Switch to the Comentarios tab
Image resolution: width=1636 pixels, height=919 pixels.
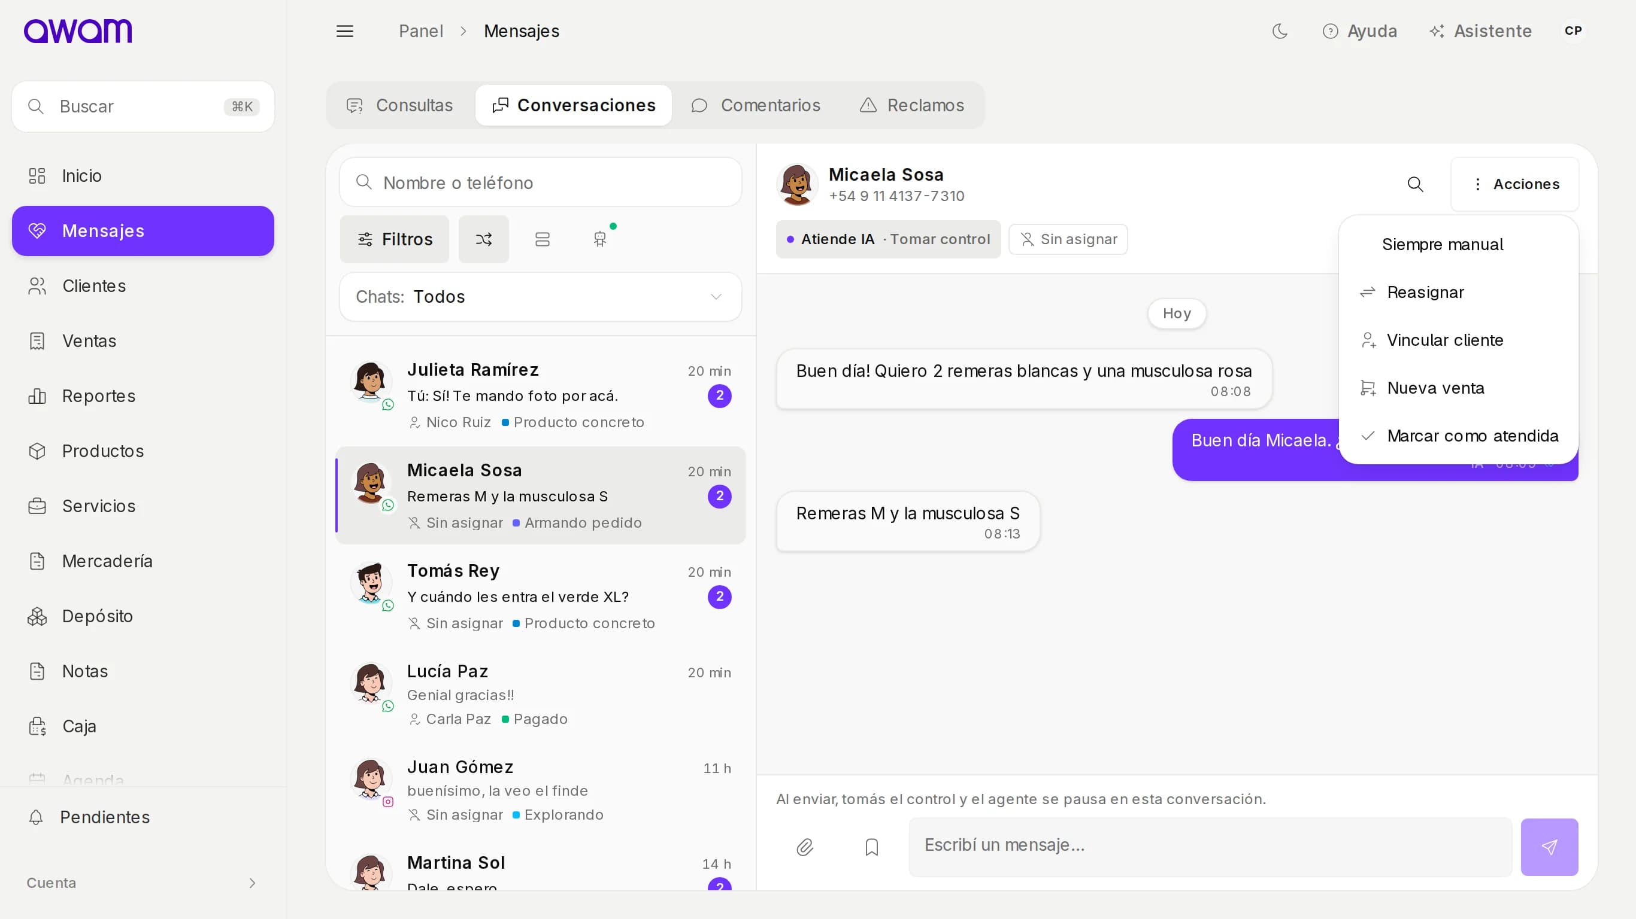(x=756, y=105)
